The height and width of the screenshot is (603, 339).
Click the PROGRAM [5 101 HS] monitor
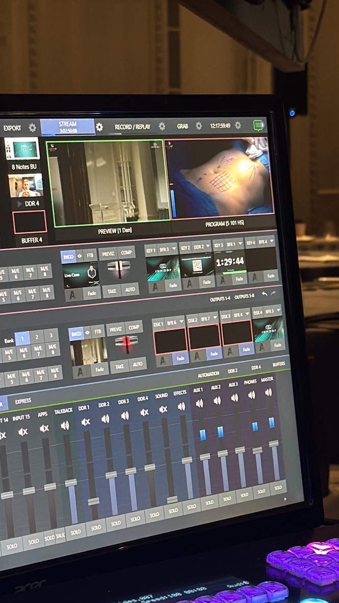219,178
